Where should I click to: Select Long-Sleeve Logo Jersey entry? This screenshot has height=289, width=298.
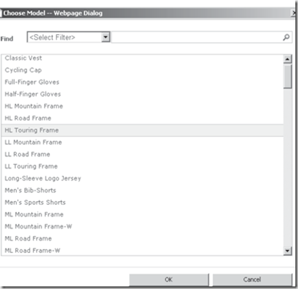(x=143, y=178)
